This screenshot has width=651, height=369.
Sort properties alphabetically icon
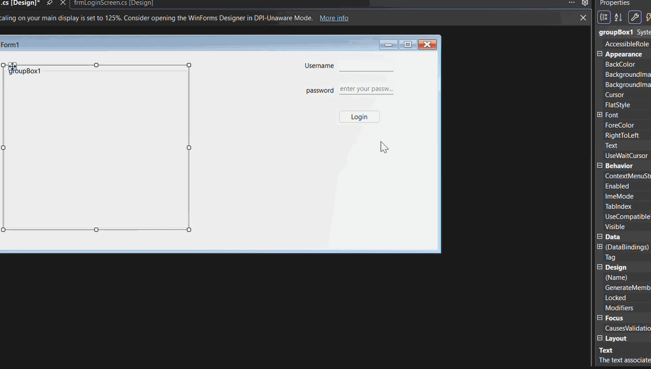pyautogui.click(x=618, y=17)
